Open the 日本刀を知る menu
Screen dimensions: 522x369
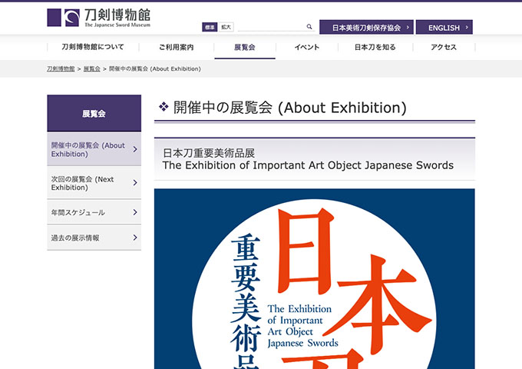[375, 47]
